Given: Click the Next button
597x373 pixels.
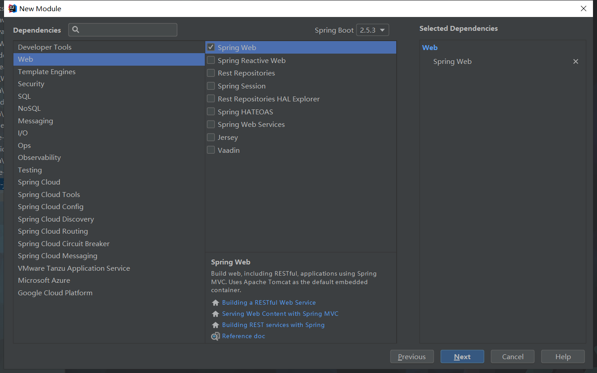Looking at the screenshot, I should pos(462,356).
